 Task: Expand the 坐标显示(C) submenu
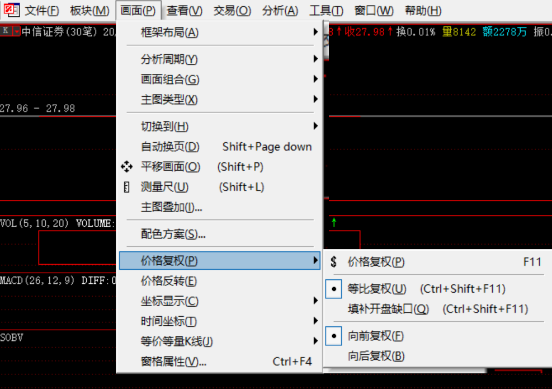[220, 301]
